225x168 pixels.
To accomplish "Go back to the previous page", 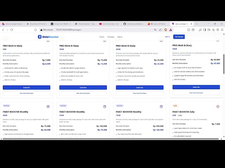I will (x=3, y=30).
